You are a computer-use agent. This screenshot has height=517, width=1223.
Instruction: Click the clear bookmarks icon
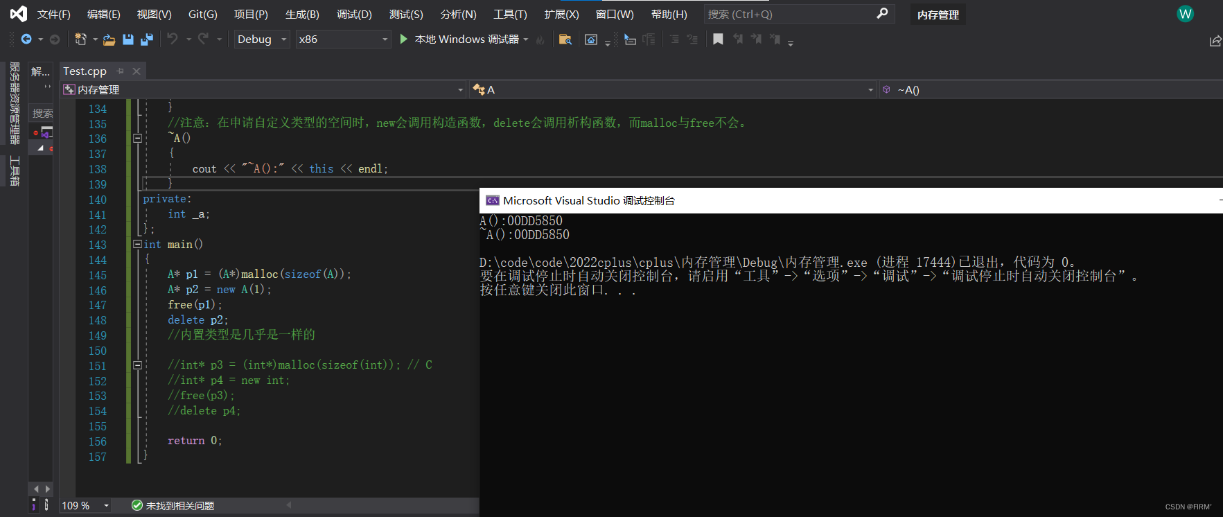[775, 40]
